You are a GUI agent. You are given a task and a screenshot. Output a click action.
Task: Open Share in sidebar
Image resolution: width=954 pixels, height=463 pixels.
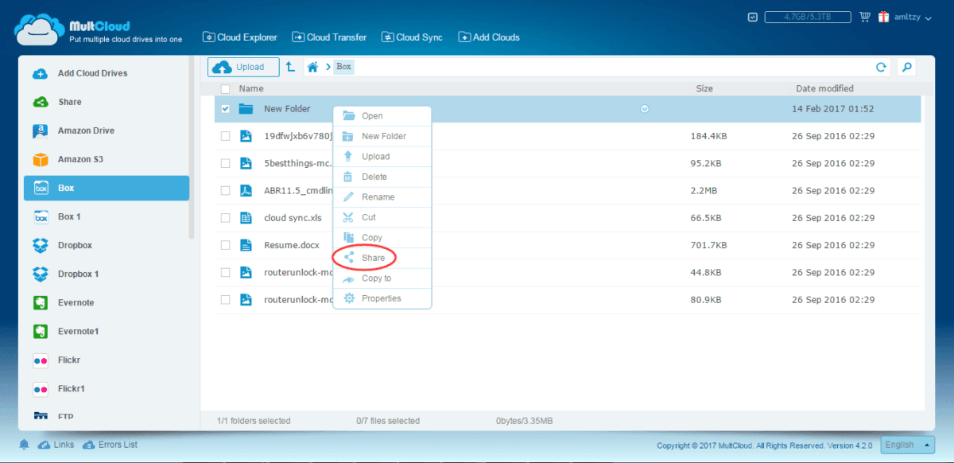(107, 102)
